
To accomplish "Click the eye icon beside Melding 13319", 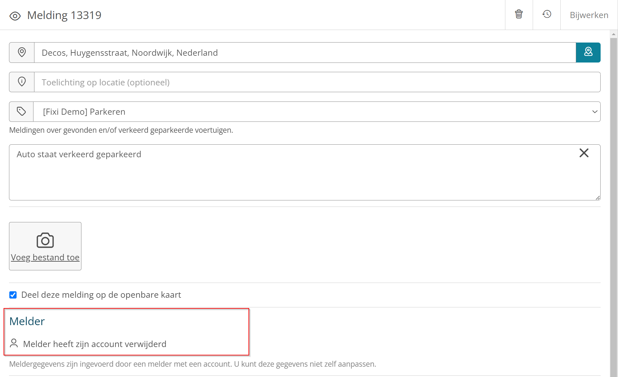I will 15,16.
